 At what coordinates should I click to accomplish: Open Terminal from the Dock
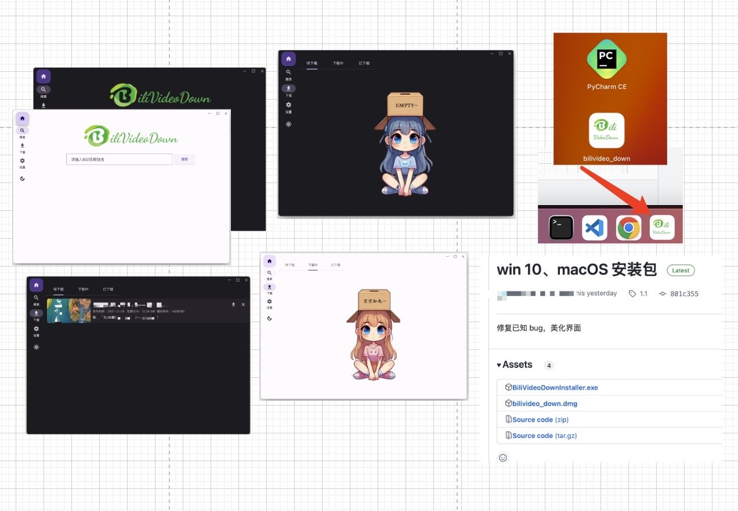click(x=561, y=228)
